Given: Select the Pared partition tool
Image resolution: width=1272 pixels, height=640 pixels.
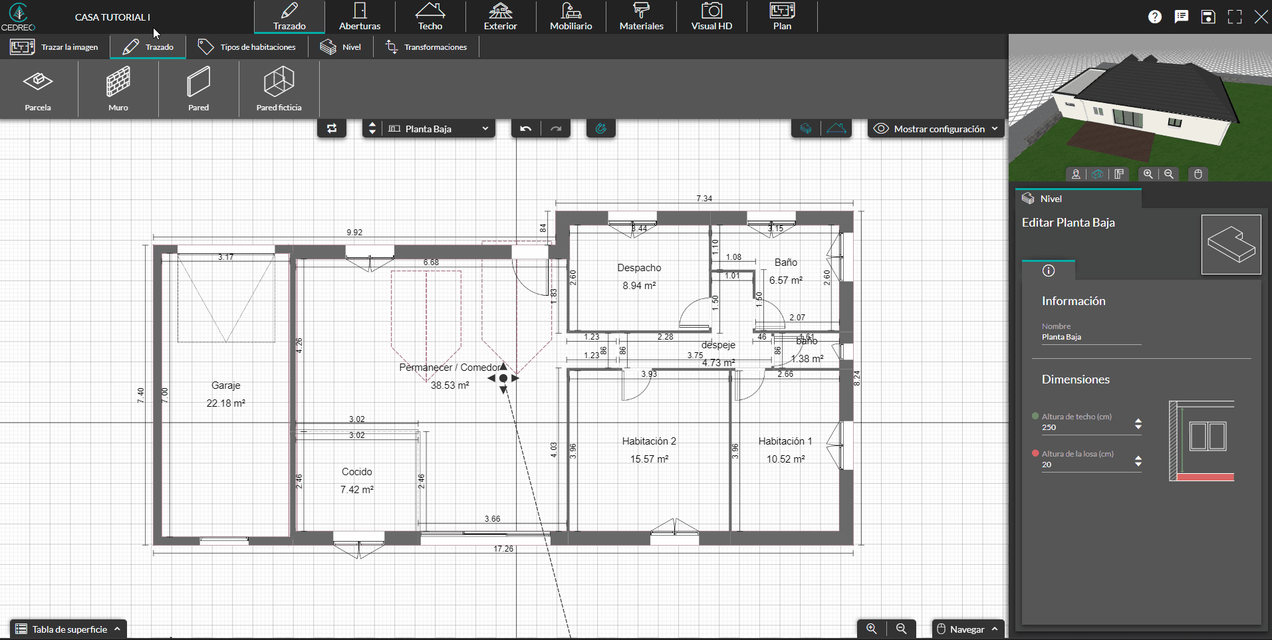Looking at the screenshot, I should coord(198,88).
